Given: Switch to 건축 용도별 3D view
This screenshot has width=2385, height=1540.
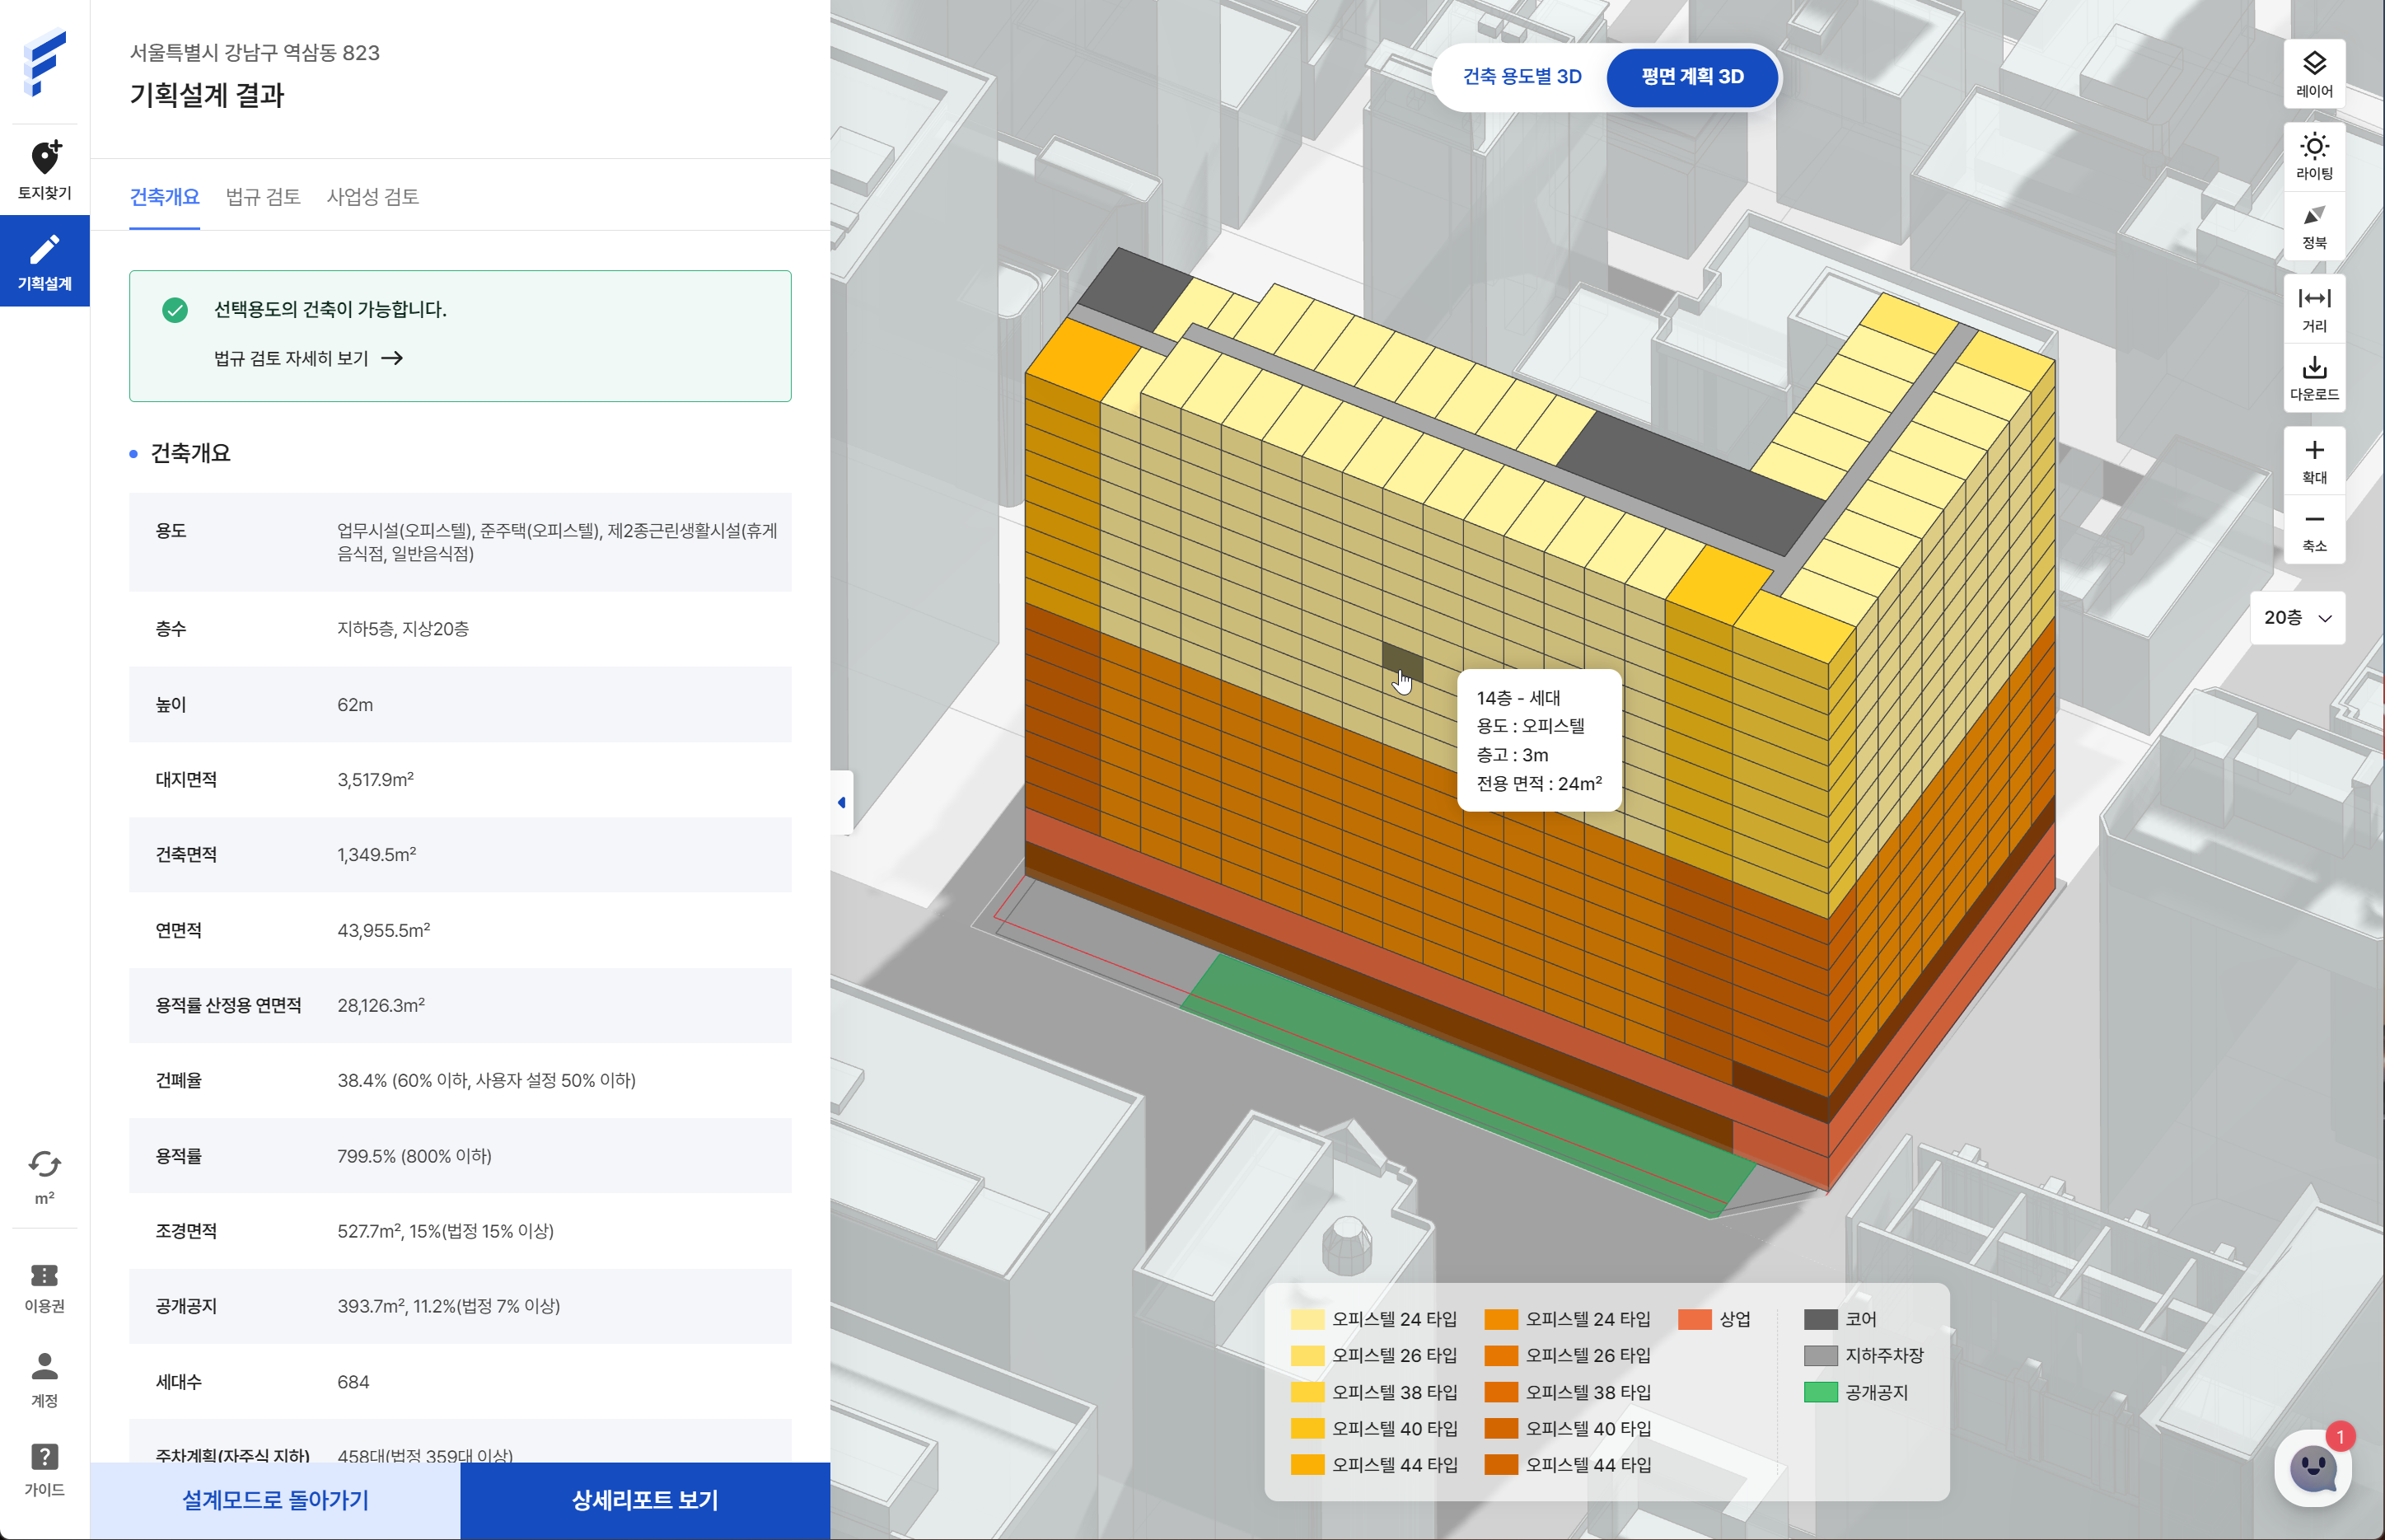Looking at the screenshot, I should (1522, 77).
